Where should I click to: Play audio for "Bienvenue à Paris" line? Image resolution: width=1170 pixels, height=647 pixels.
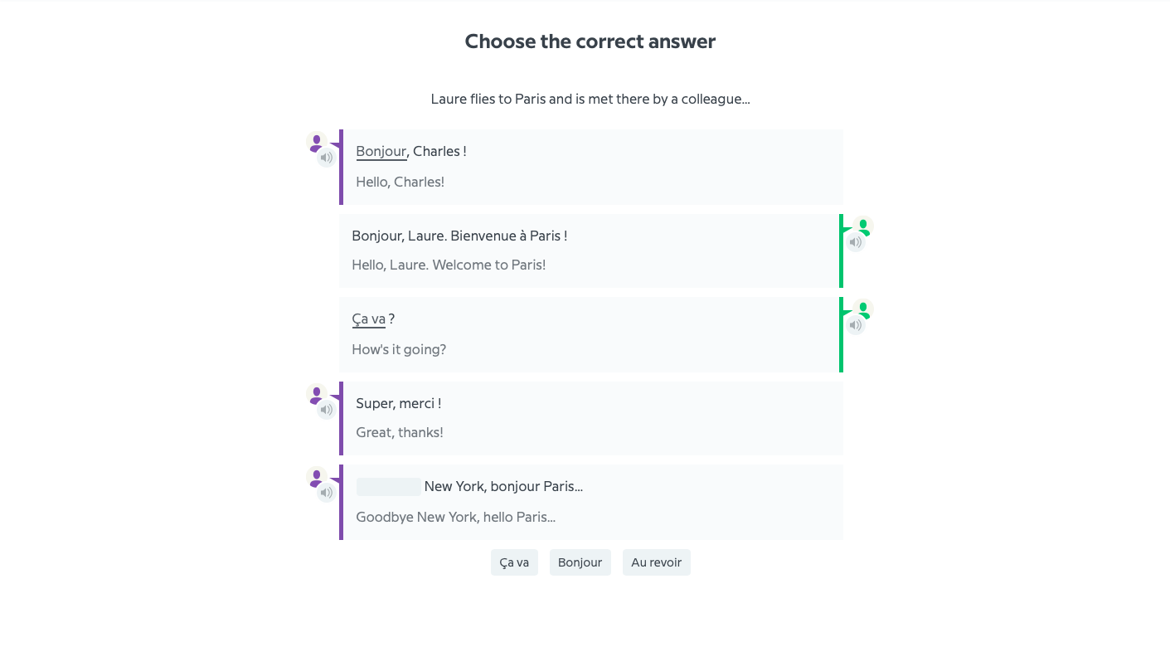[855, 242]
